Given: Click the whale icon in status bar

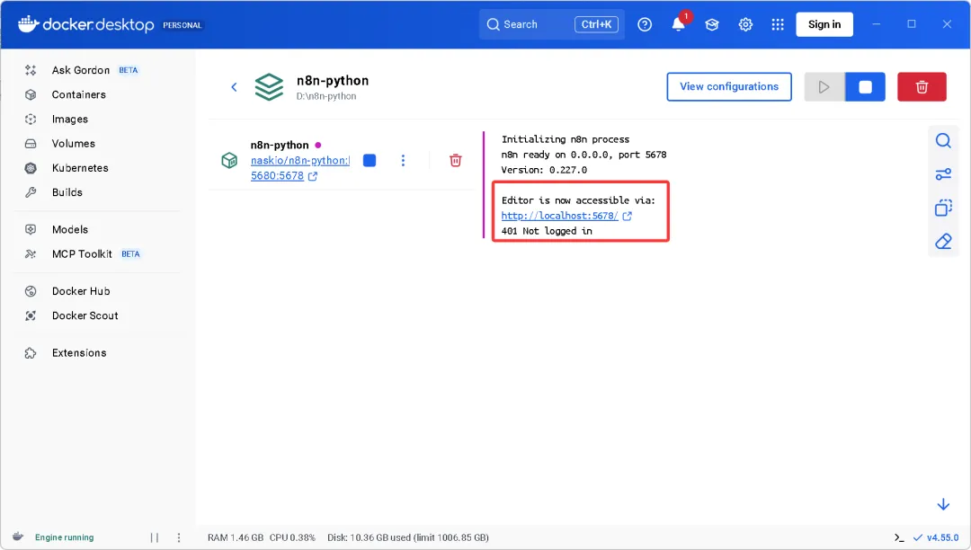Looking at the screenshot, I should coord(18,537).
